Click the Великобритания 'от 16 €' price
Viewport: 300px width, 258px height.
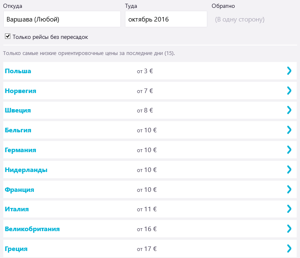coord(146,229)
